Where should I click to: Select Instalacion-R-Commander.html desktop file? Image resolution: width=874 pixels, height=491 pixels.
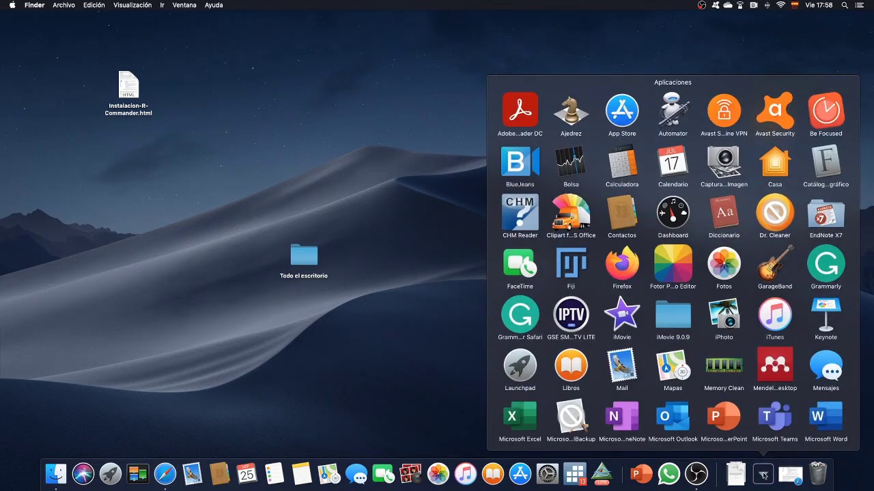(x=128, y=93)
